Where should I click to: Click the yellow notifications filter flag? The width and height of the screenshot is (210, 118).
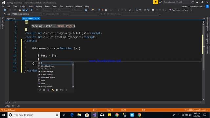tap(156, 2)
